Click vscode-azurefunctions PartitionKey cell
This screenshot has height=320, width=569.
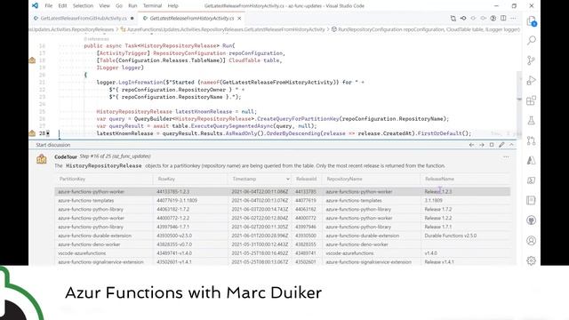(82, 253)
